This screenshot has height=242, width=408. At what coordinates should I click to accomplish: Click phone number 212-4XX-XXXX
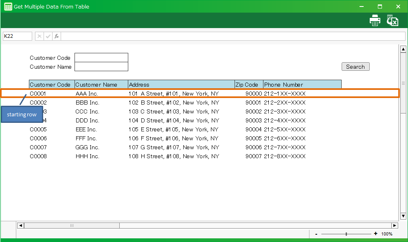pos(285,120)
